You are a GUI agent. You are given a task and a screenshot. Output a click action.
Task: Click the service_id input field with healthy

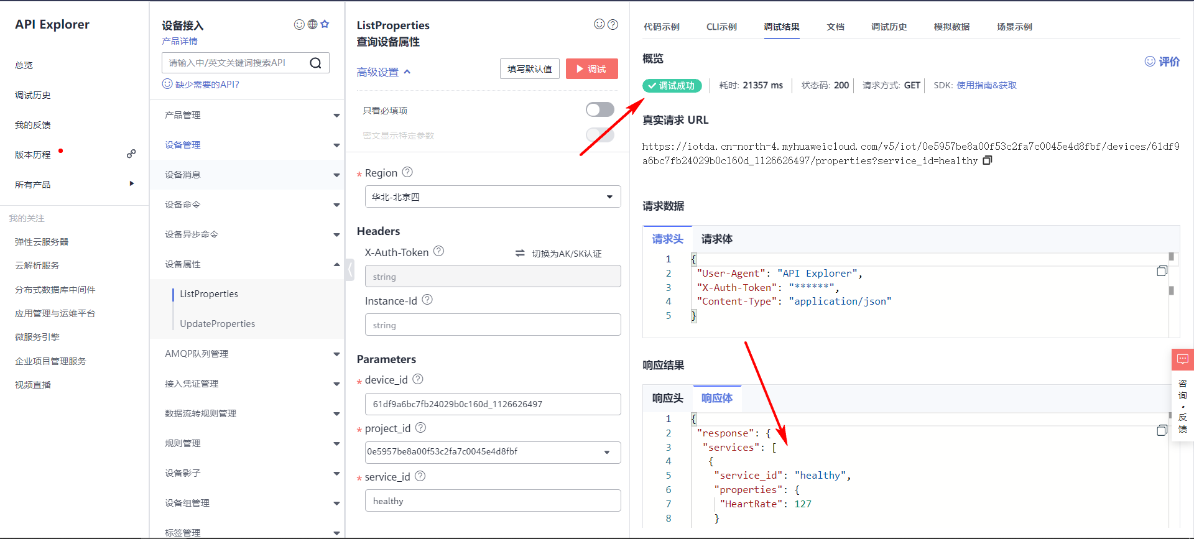[493, 500]
